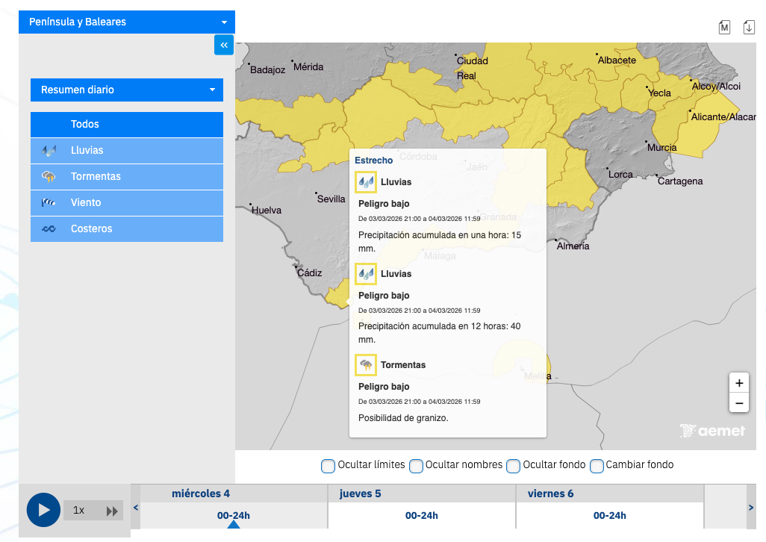The image size is (766, 542).
Task: Open the Península y Baleares dropdown
Action: (x=127, y=22)
